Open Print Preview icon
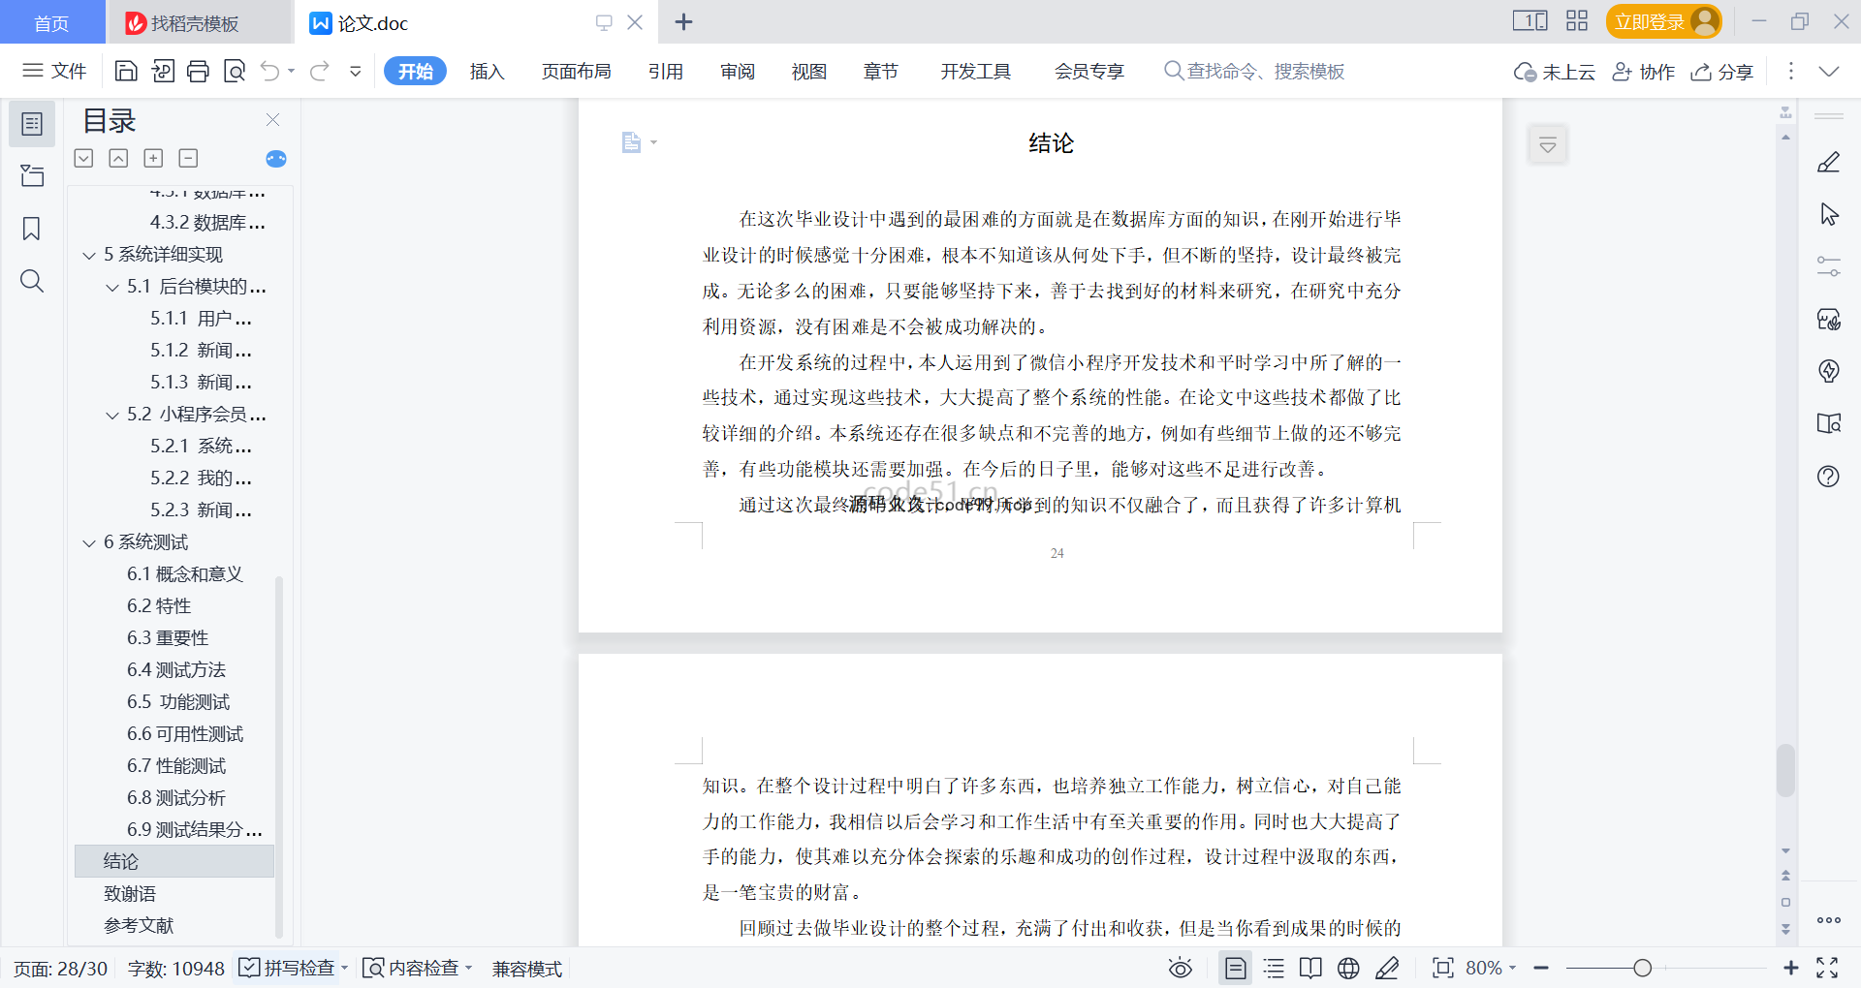 [235, 71]
